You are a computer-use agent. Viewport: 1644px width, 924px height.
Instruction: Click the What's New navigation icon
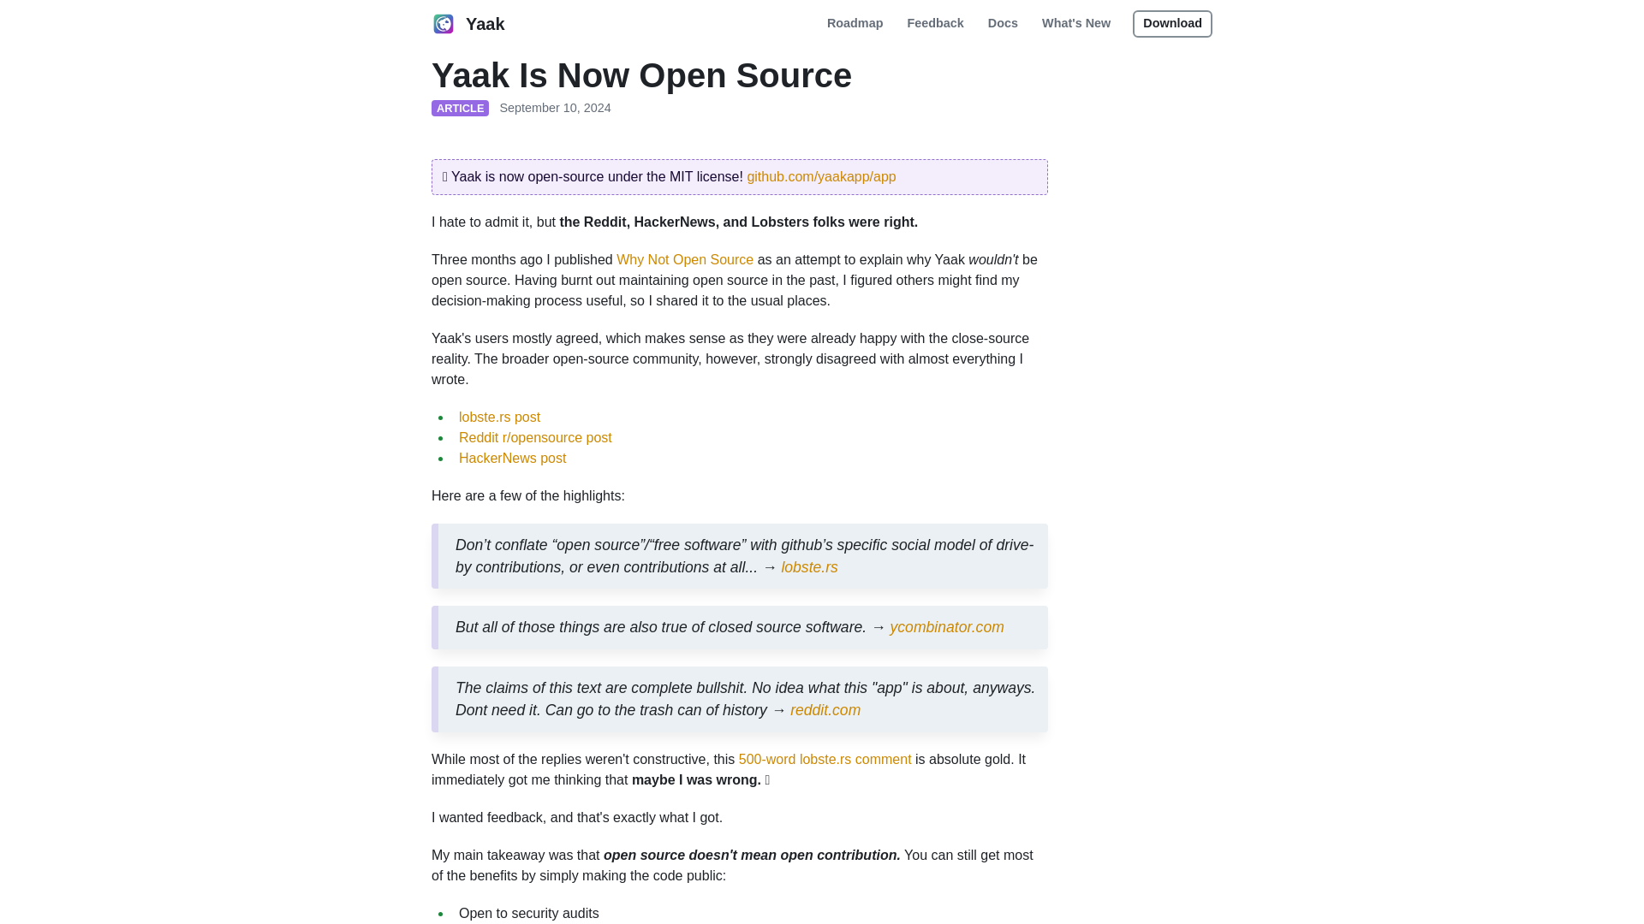pyautogui.click(x=1076, y=24)
